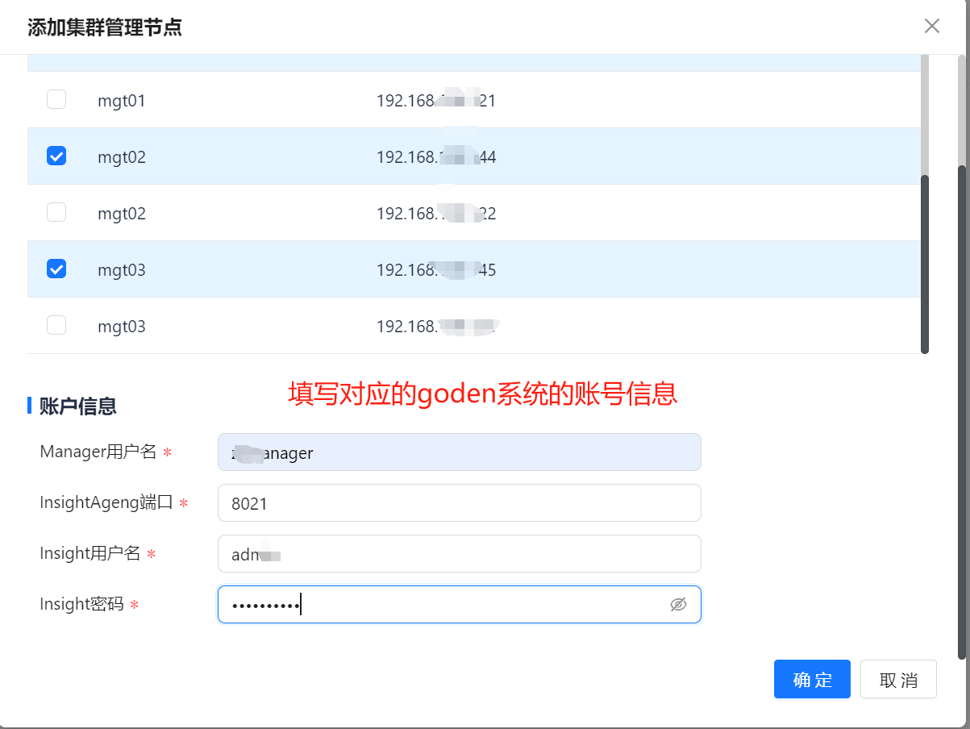Focus the Insight密码 password field
This screenshot has width=970, height=729.
[x=459, y=605]
